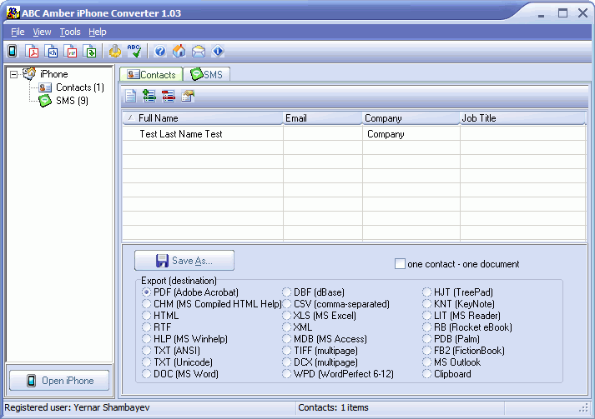595x419 pixels.
Task: Select RTF export radio button
Action: 147,327
